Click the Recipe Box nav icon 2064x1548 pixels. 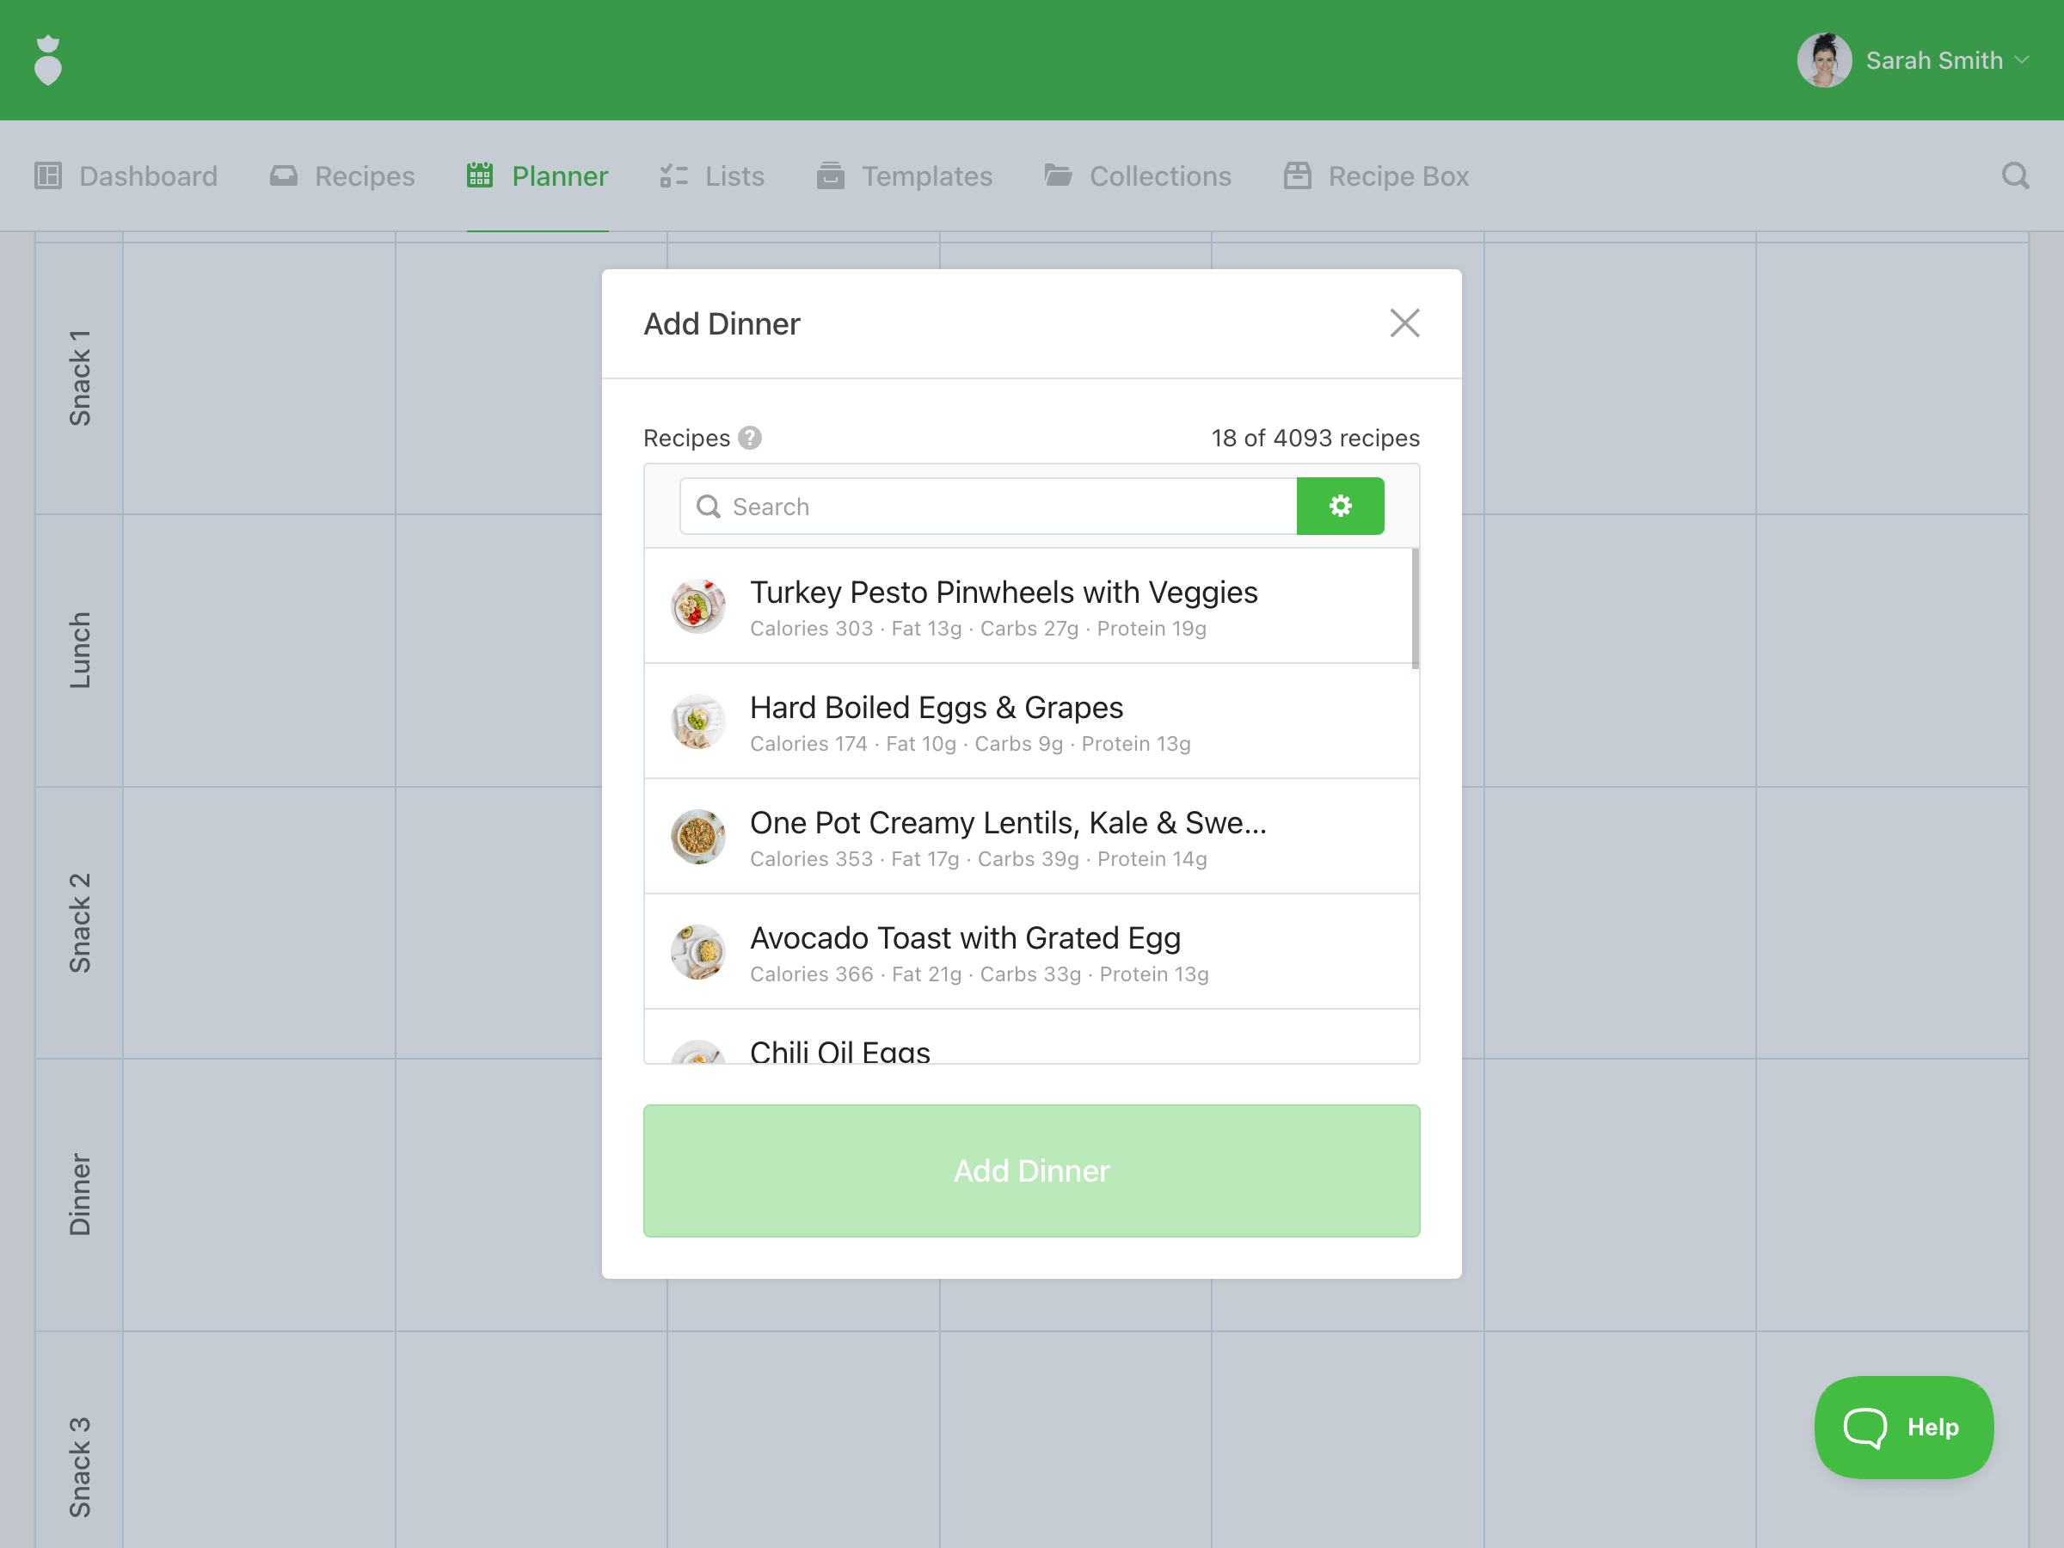point(1297,175)
